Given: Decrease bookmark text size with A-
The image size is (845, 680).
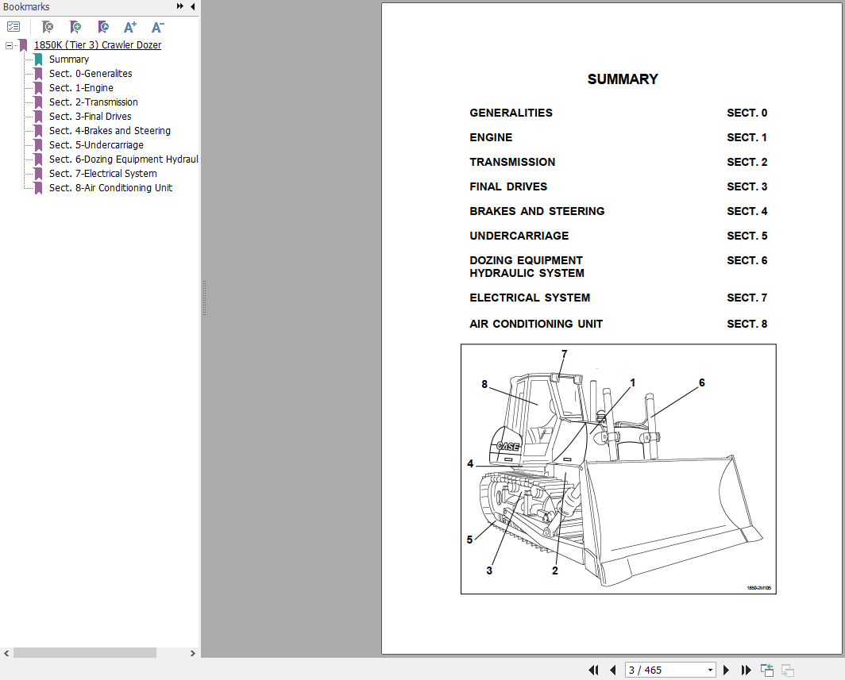Looking at the screenshot, I should 157,27.
